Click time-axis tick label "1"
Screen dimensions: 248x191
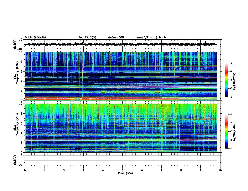coord(44,170)
